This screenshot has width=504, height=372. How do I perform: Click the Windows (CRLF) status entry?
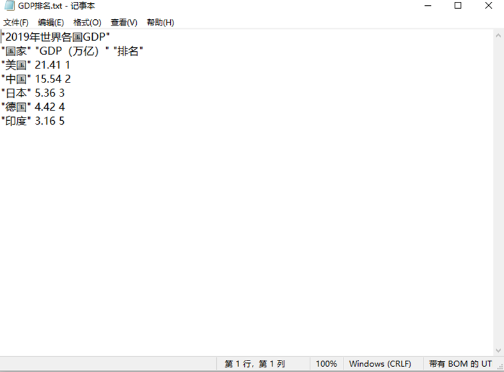point(380,364)
